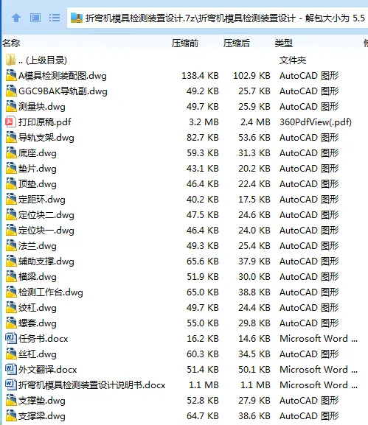Click the icon of 导轨支架.dwg
Screen dimensions: 368x425
coord(11,138)
